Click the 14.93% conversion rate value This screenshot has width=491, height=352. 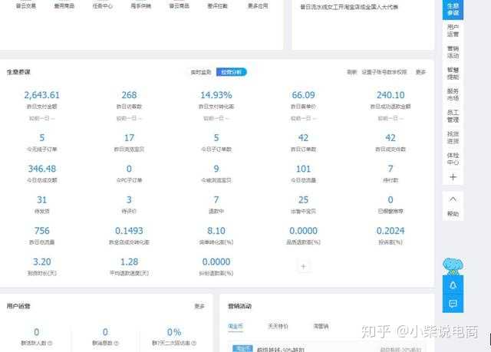coord(216,95)
